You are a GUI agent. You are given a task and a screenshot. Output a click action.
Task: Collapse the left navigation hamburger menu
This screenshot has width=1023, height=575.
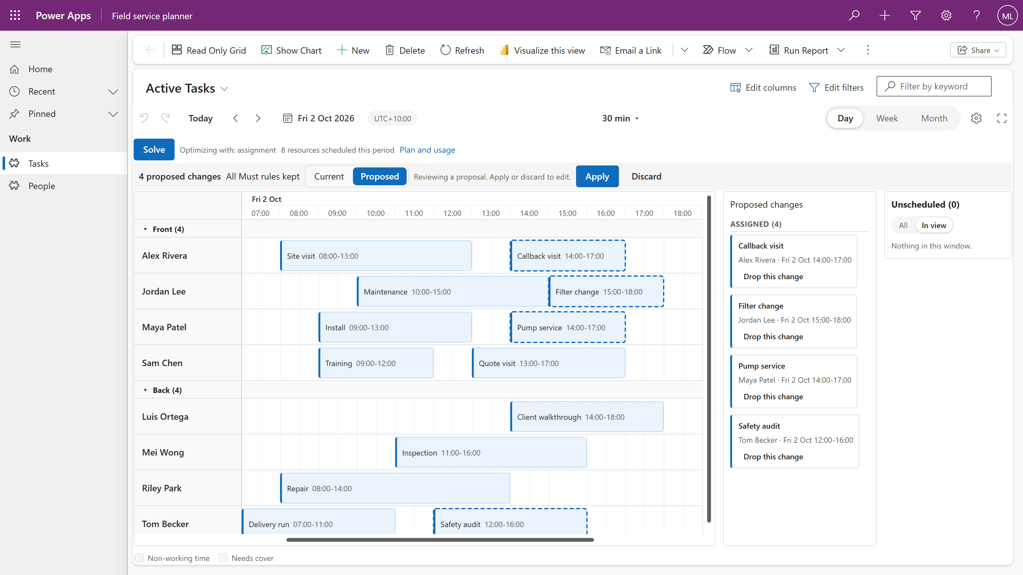coord(15,44)
